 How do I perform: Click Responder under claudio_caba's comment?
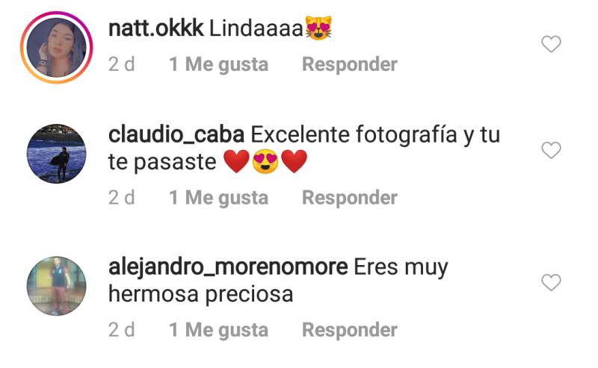pyautogui.click(x=349, y=197)
